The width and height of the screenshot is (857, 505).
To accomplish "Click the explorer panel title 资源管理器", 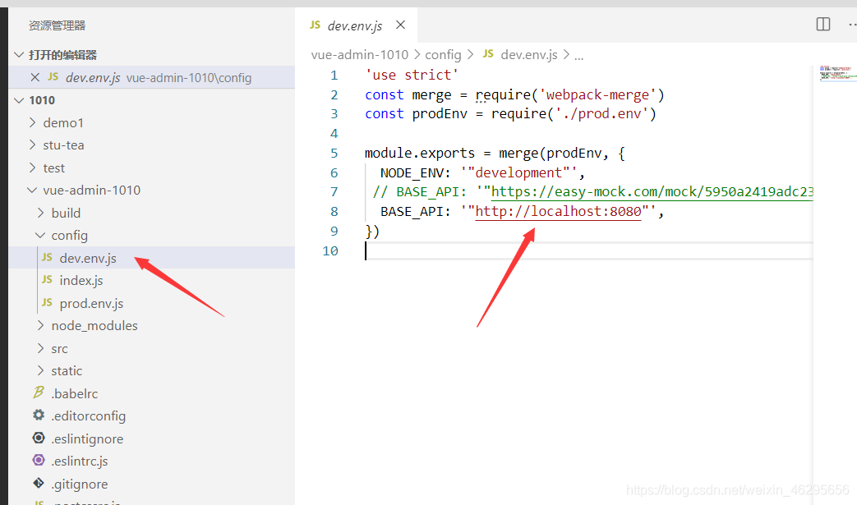I will [x=57, y=25].
